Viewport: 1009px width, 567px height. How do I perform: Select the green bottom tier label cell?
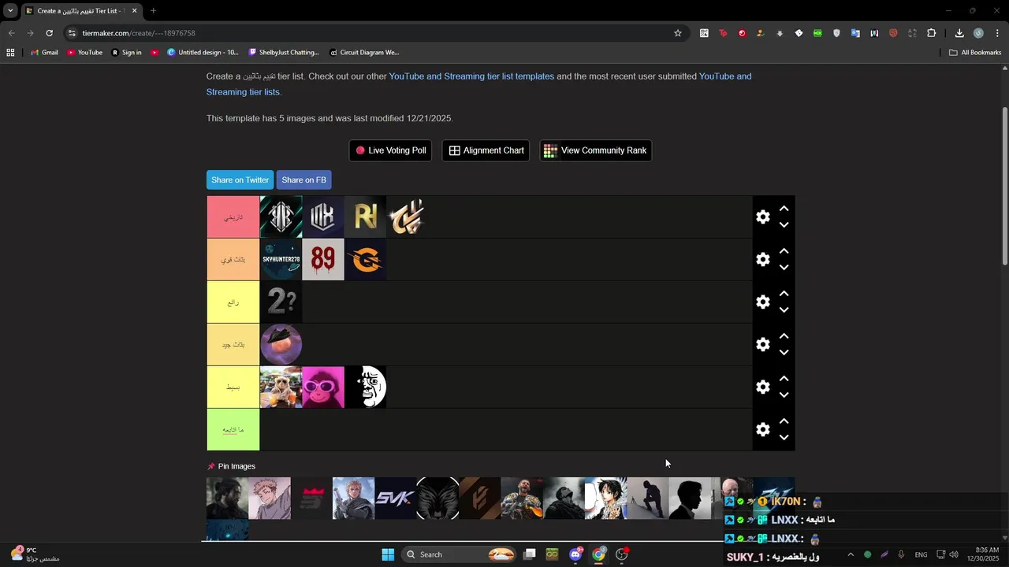pos(233,429)
